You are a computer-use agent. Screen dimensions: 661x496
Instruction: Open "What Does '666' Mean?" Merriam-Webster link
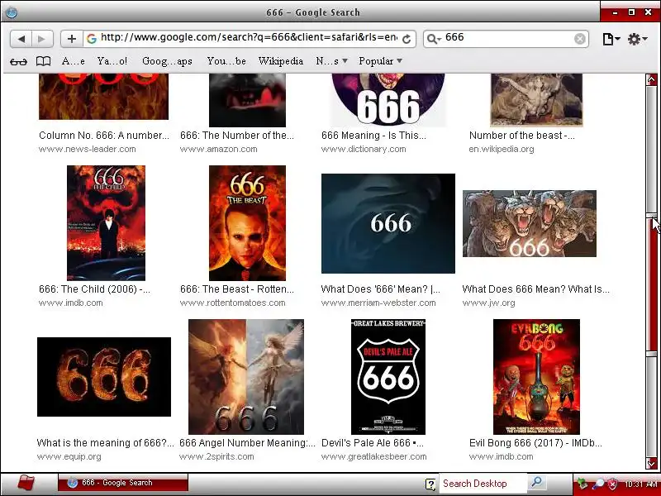[x=381, y=289]
